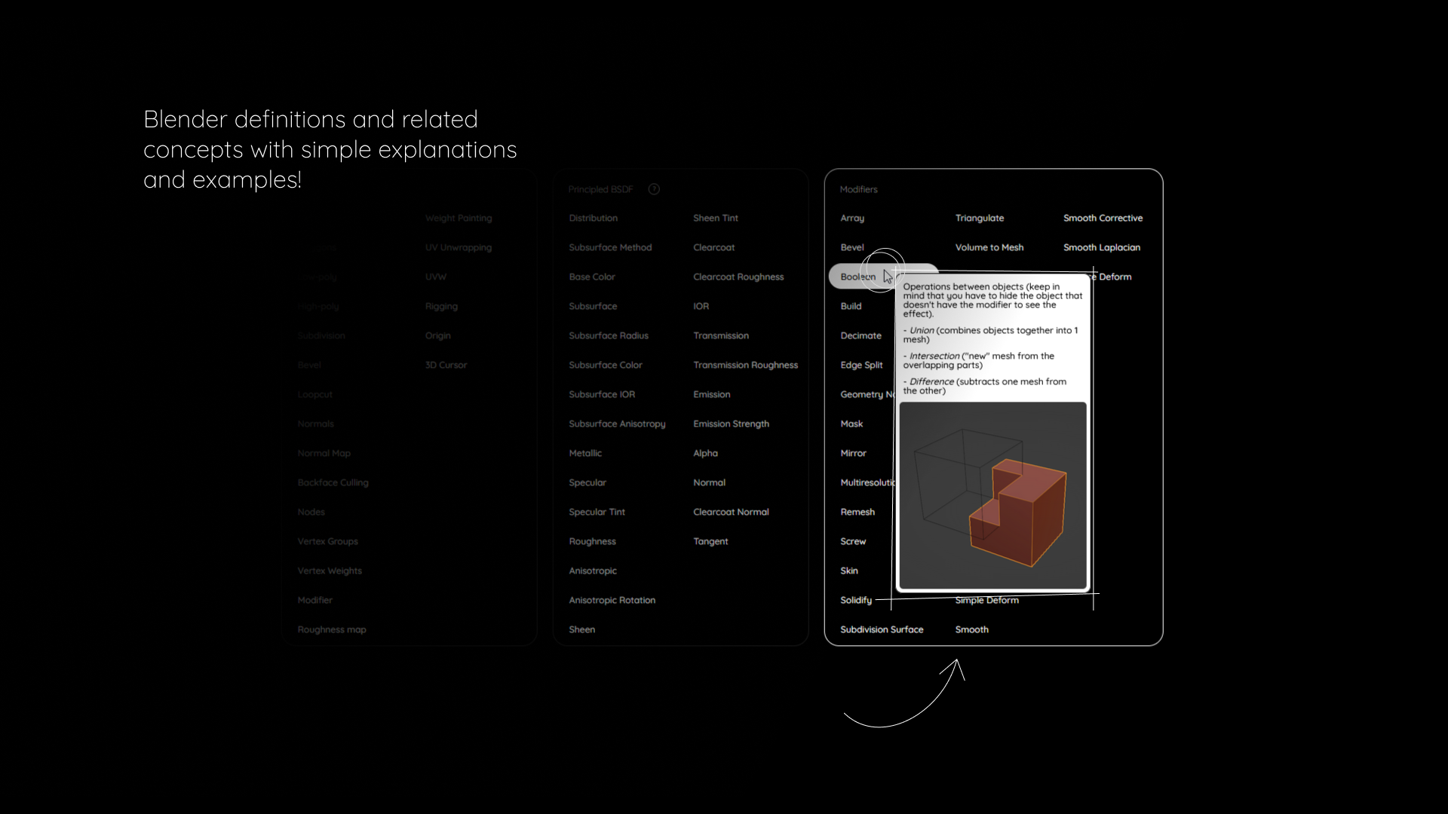
Task: Select the Decimate modifier entry
Action: (x=861, y=335)
